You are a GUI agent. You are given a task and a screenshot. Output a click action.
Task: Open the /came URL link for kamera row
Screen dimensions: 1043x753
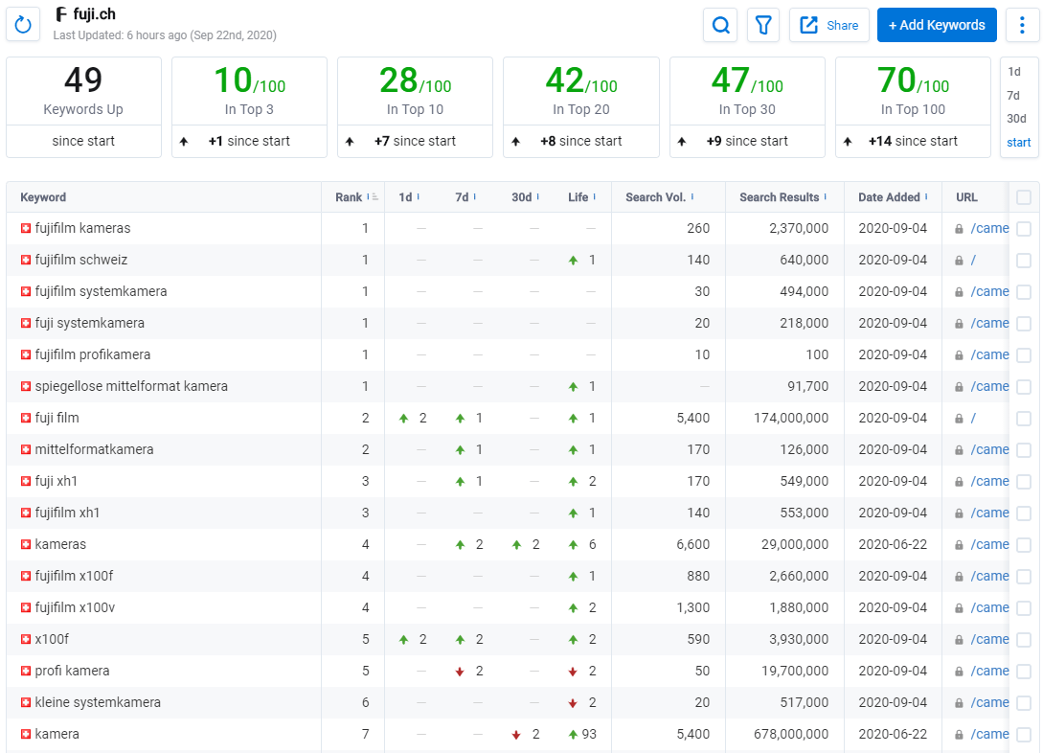point(989,735)
